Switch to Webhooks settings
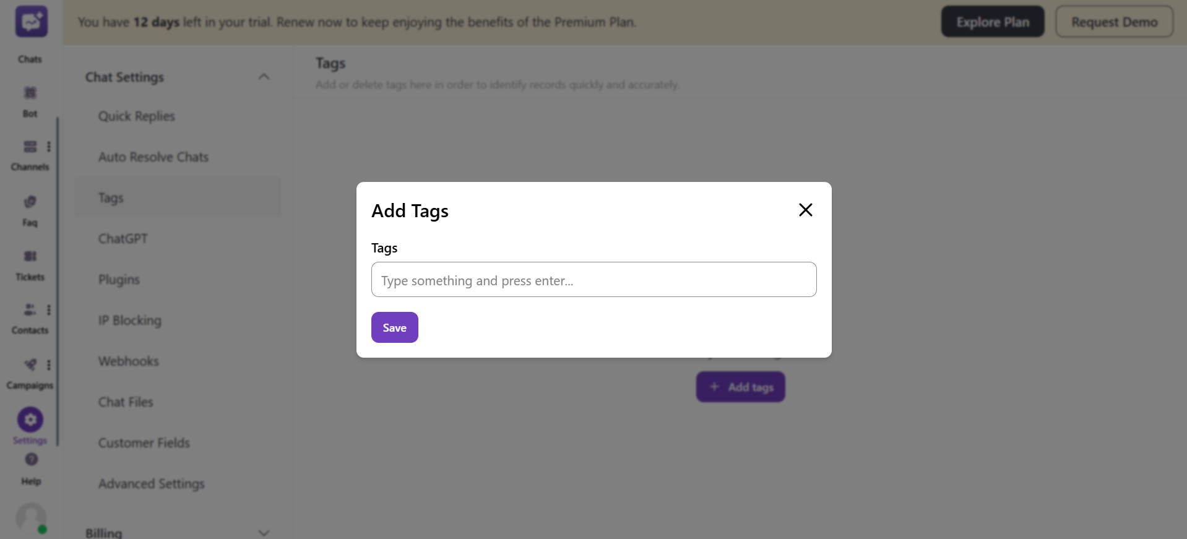The height and width of the screenshot is (539, 1187). pos(128,361)
